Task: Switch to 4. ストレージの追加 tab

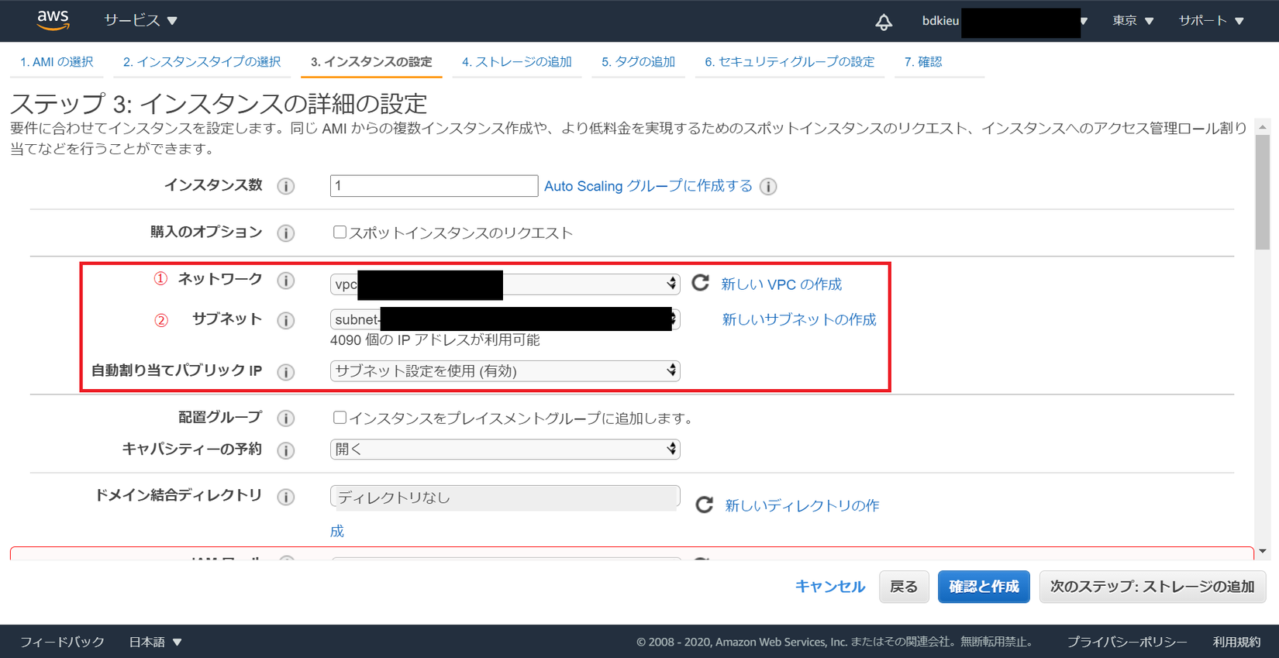Action: tap(516, 62)
